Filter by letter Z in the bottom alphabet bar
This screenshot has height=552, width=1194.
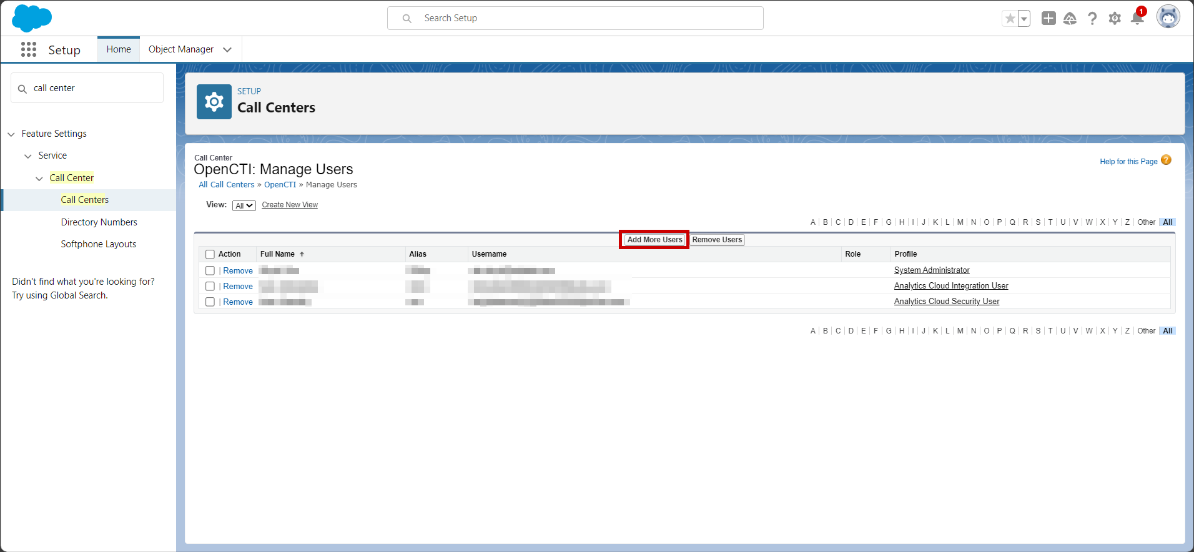[1127, 331]
